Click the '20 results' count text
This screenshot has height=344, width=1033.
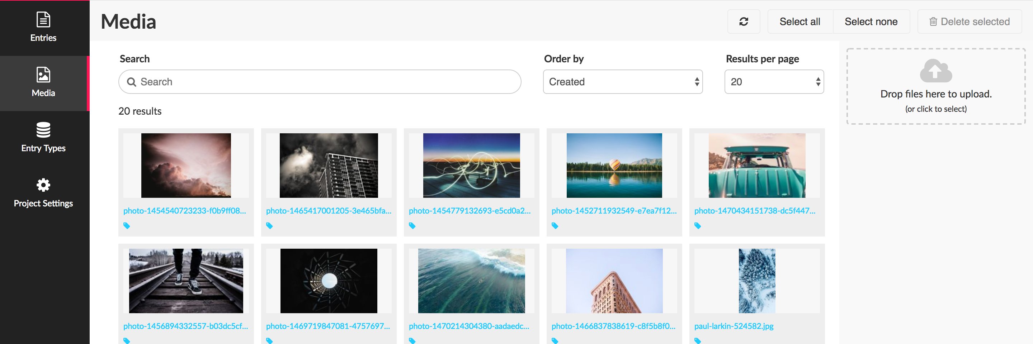click(x=140, y=111)
